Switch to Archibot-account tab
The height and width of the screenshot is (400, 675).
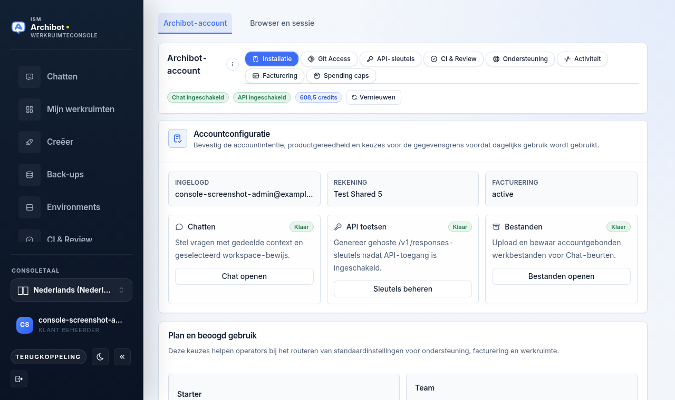pyautogui.click(x=195, y=23)
